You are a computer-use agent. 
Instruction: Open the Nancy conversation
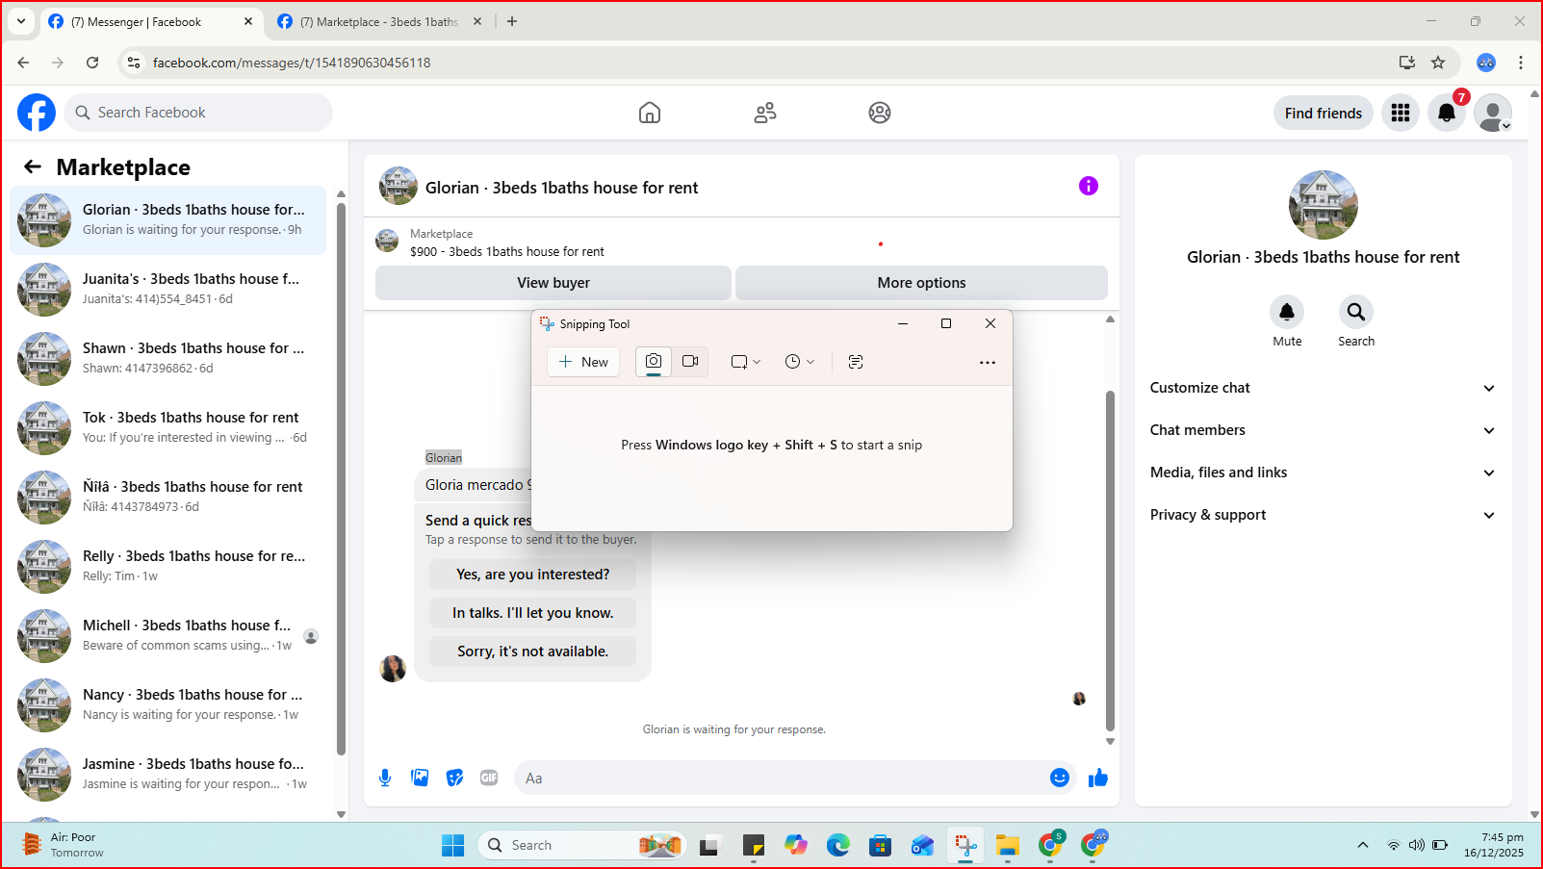point(168,704)
